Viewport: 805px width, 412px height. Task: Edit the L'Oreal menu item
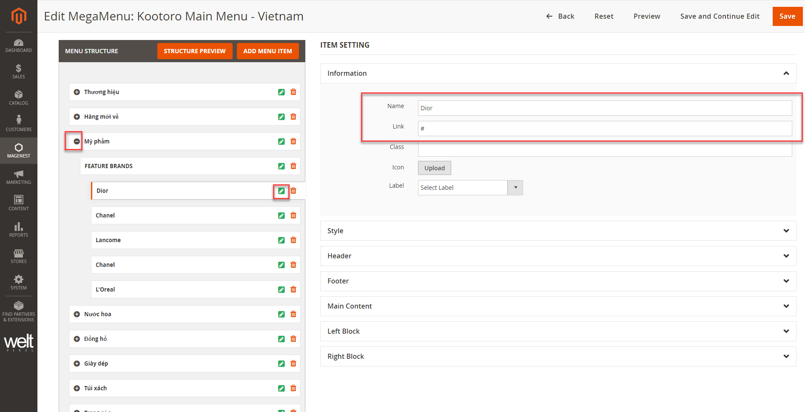[x=282, y=289]
